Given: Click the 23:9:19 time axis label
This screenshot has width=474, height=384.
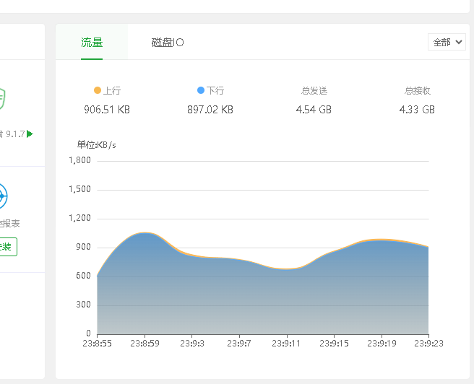Looking at the screenshot, I should [x=382, y=344].
